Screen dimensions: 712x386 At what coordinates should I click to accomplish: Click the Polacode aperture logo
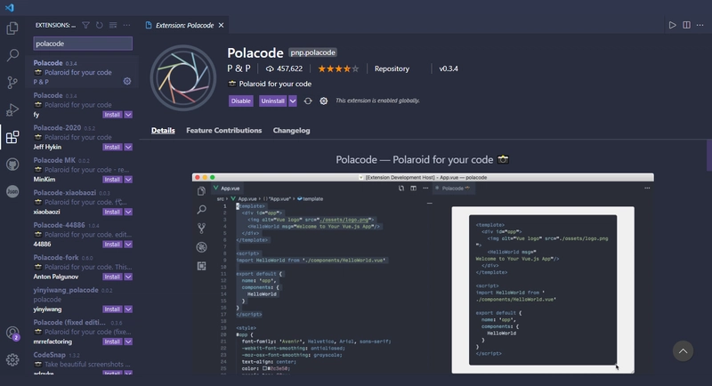183,77
